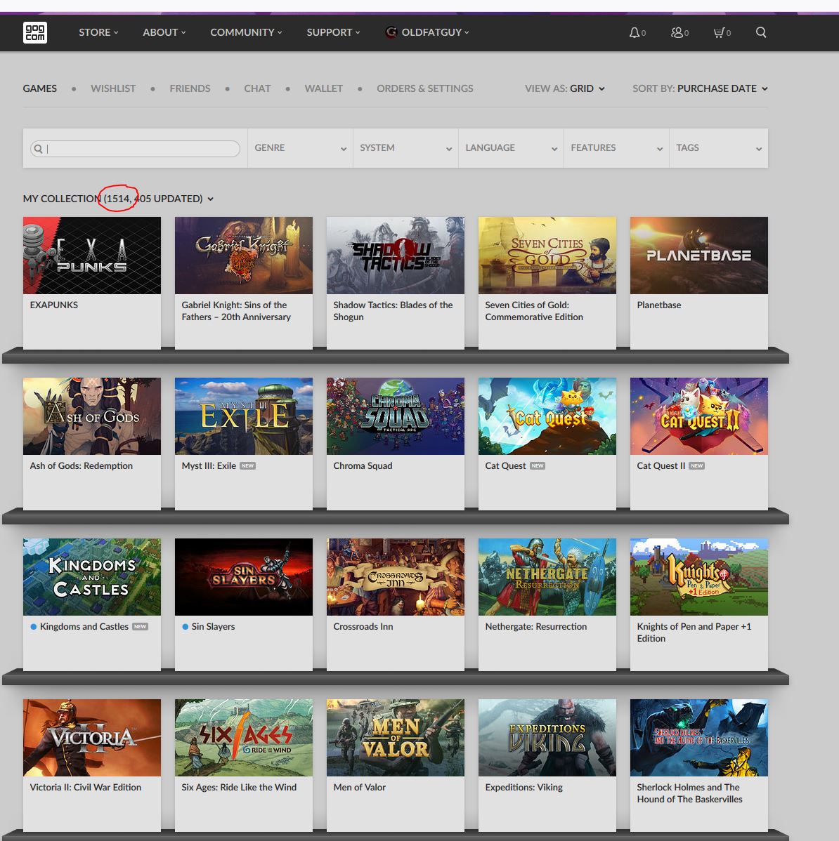The height and width of the screenshot is (841, 839).
Task: Open Expeditions Viking cover art
Action: coord(547,738)
